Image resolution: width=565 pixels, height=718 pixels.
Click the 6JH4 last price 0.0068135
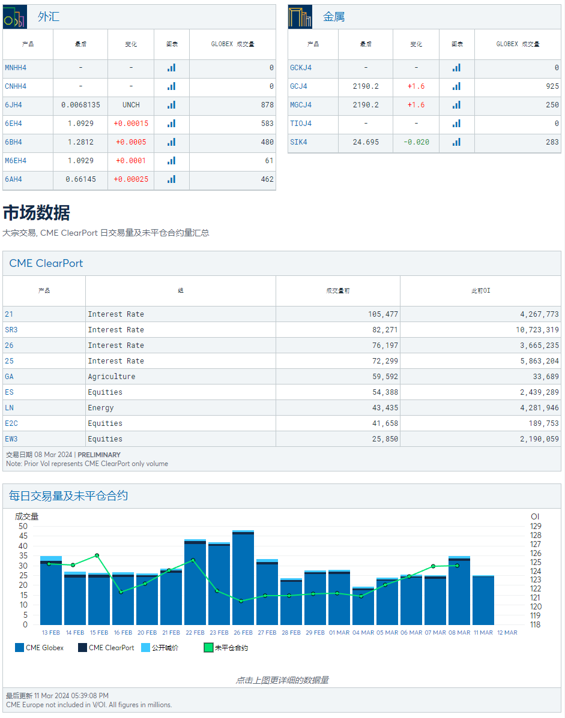click(80, 105)
